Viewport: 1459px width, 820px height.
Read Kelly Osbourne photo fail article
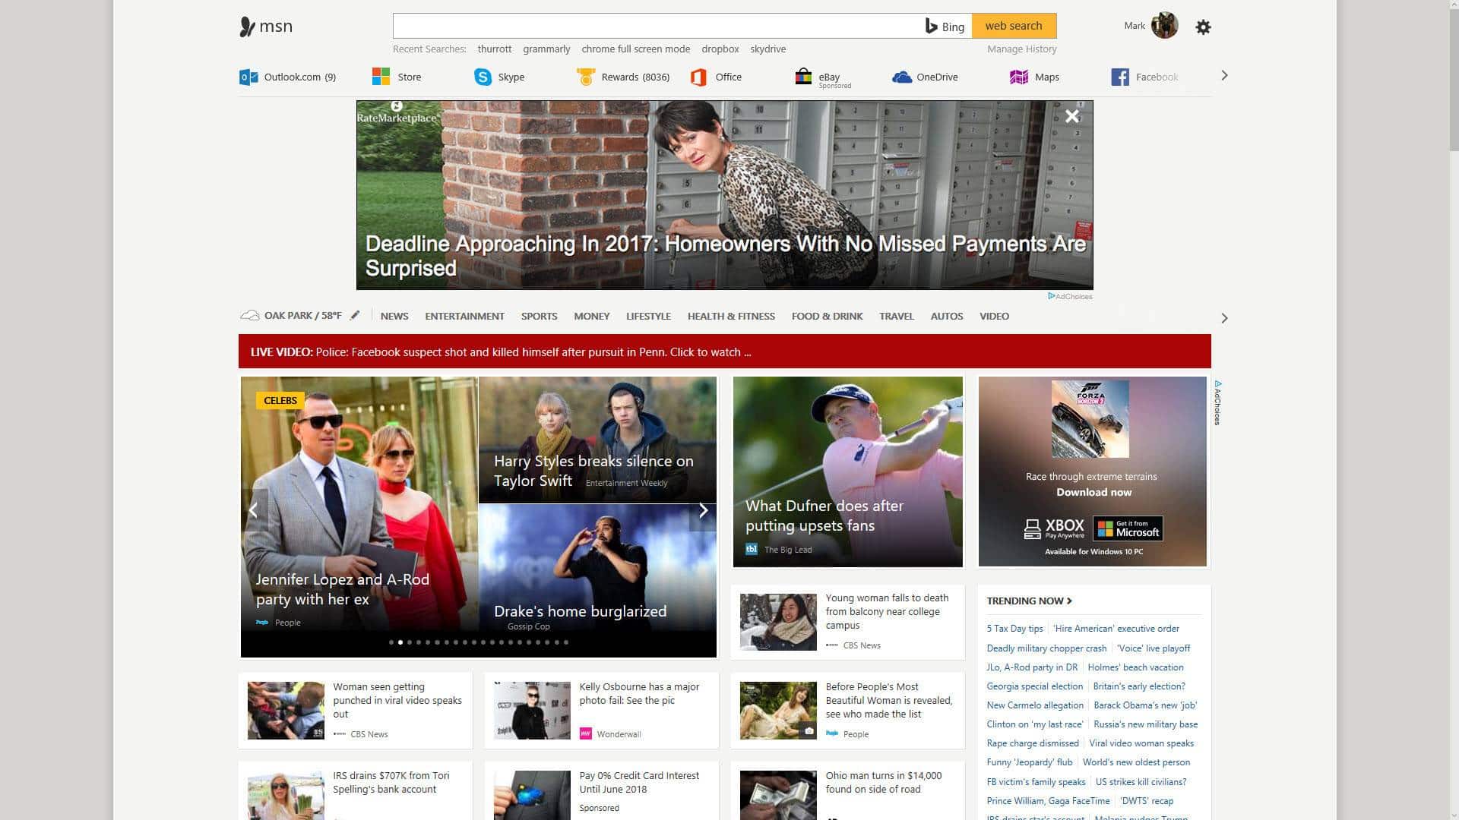601,711
